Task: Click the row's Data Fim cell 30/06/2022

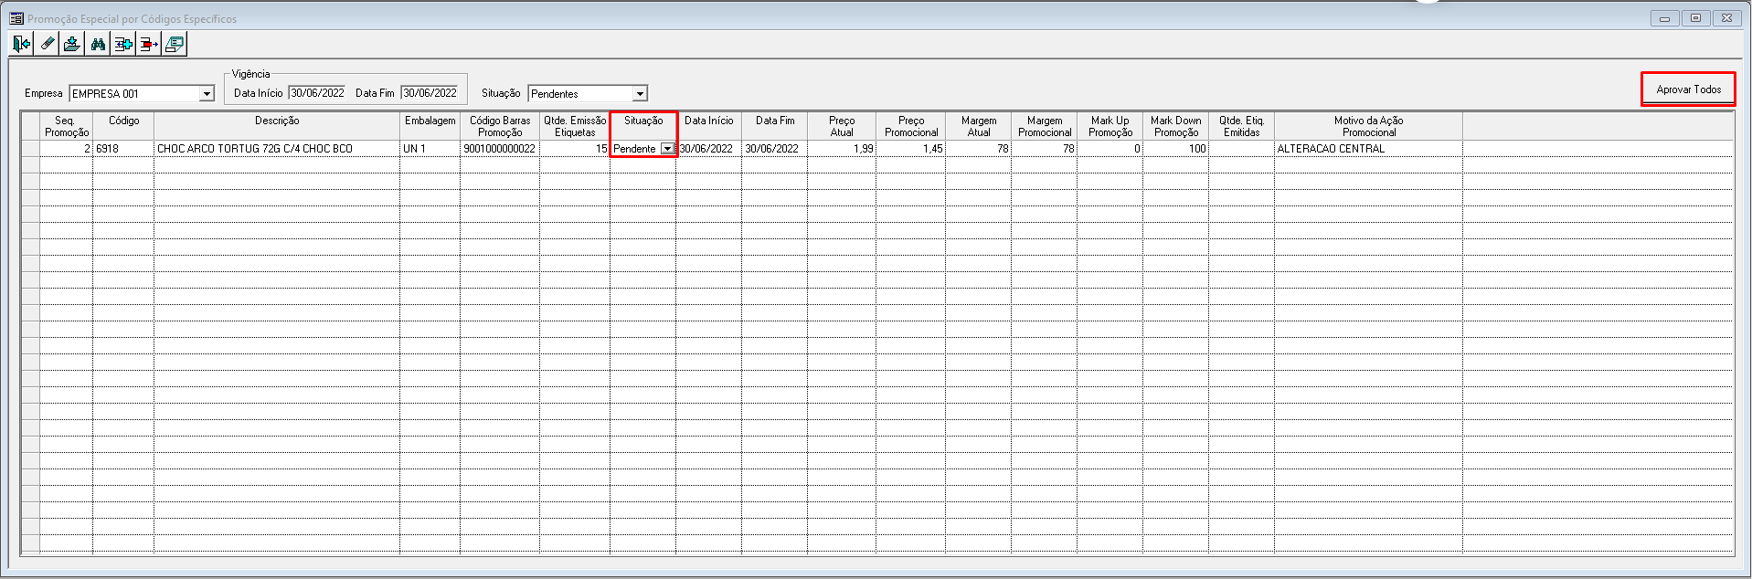Action: [x=775, y=148]
